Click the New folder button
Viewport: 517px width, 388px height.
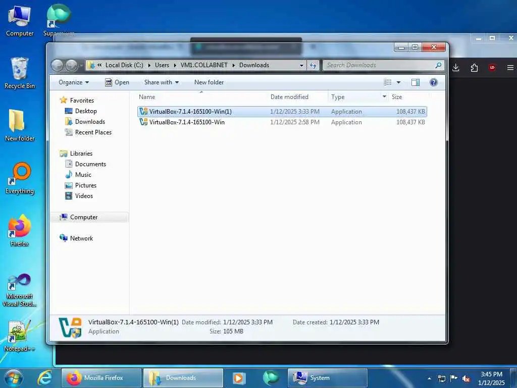(209, 82)
